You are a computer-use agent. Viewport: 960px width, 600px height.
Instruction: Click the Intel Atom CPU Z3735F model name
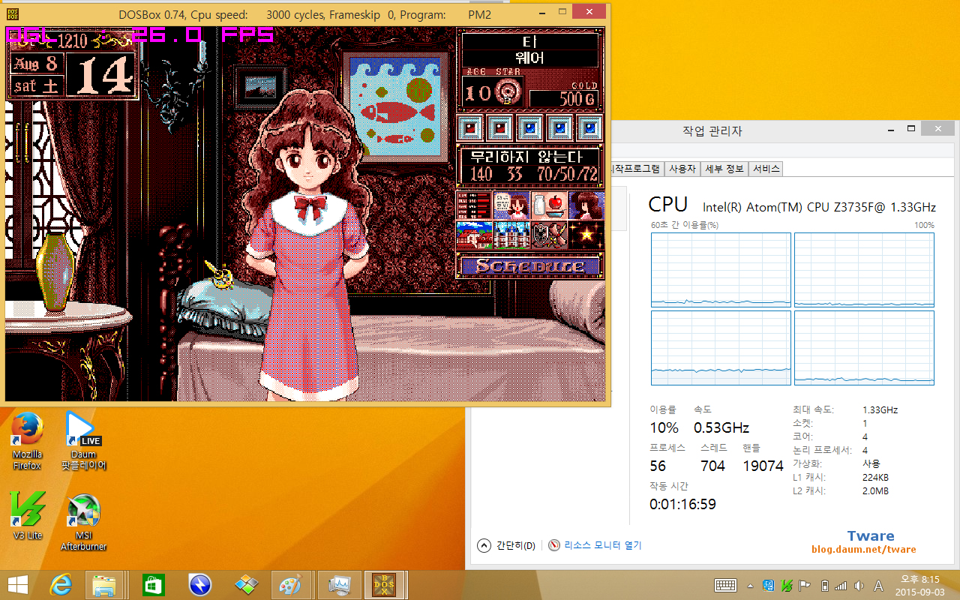[819, 207]
